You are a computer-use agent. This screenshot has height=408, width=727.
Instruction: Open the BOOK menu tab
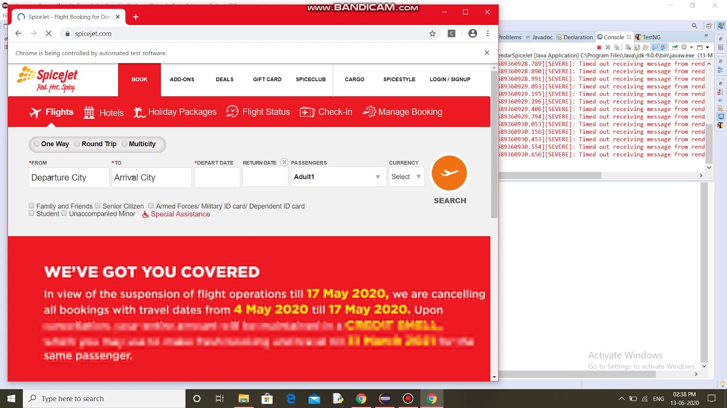(139, 79)
